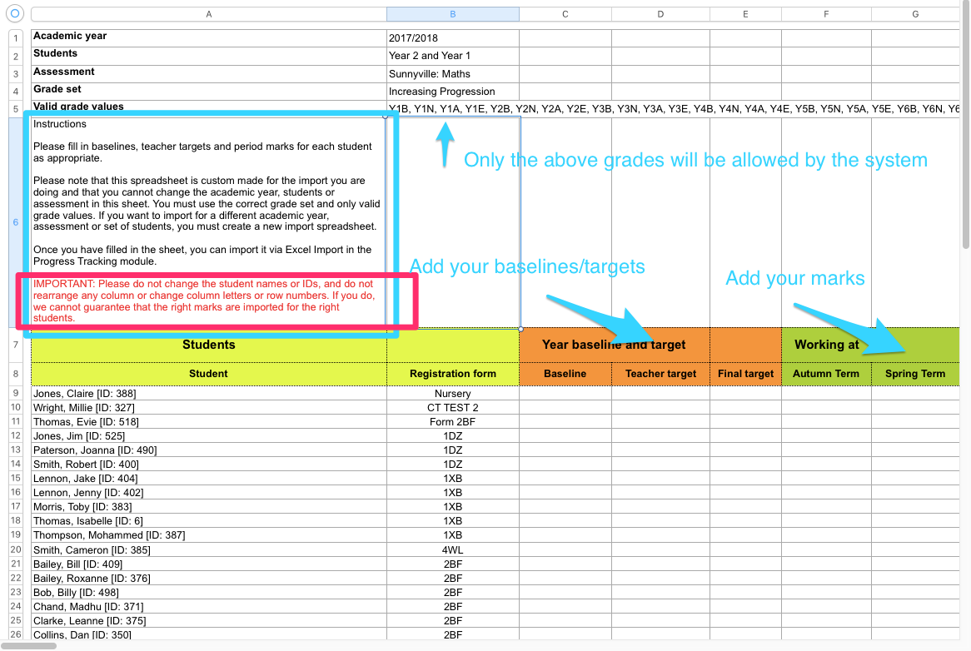The width and height of the screenshot is (971, 651).
Task: Select column A header
Action: click(208, 14)
